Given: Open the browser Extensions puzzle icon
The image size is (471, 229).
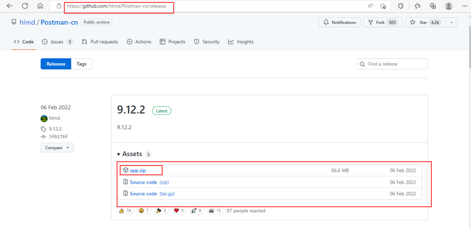Looking at the screenshot, I should click(400, 6).
